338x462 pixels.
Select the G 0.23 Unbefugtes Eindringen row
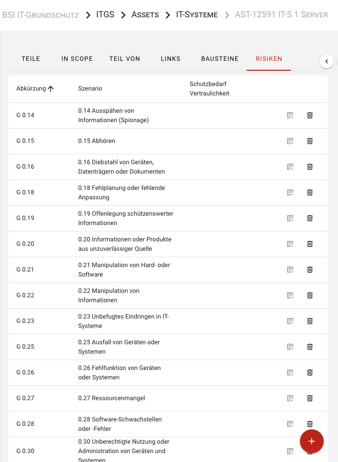[x=124, y=321]
